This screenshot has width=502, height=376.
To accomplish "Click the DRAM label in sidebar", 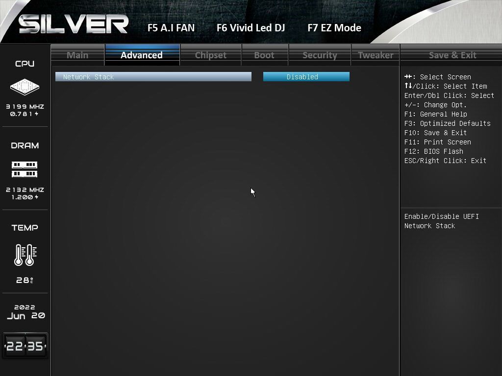I will [25, 145].
